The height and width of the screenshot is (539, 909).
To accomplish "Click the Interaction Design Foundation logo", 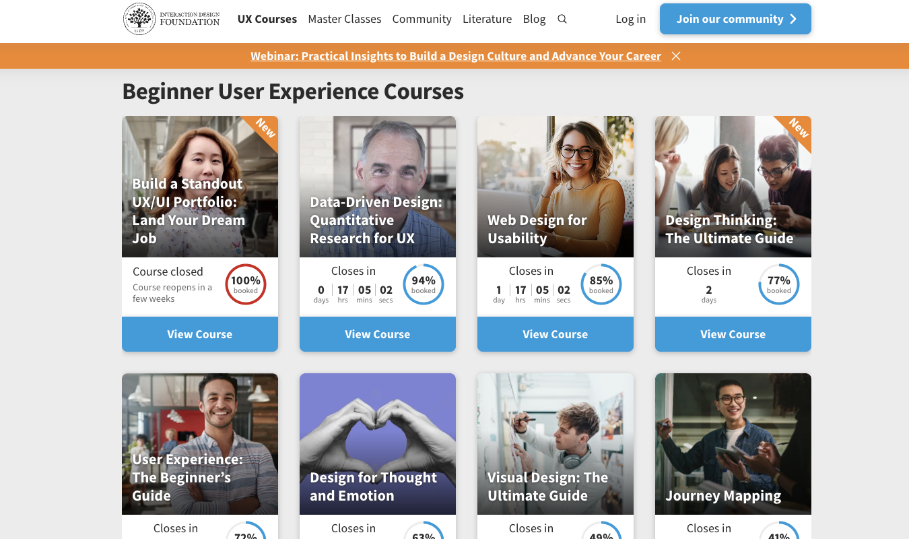I will click(170, 19).
